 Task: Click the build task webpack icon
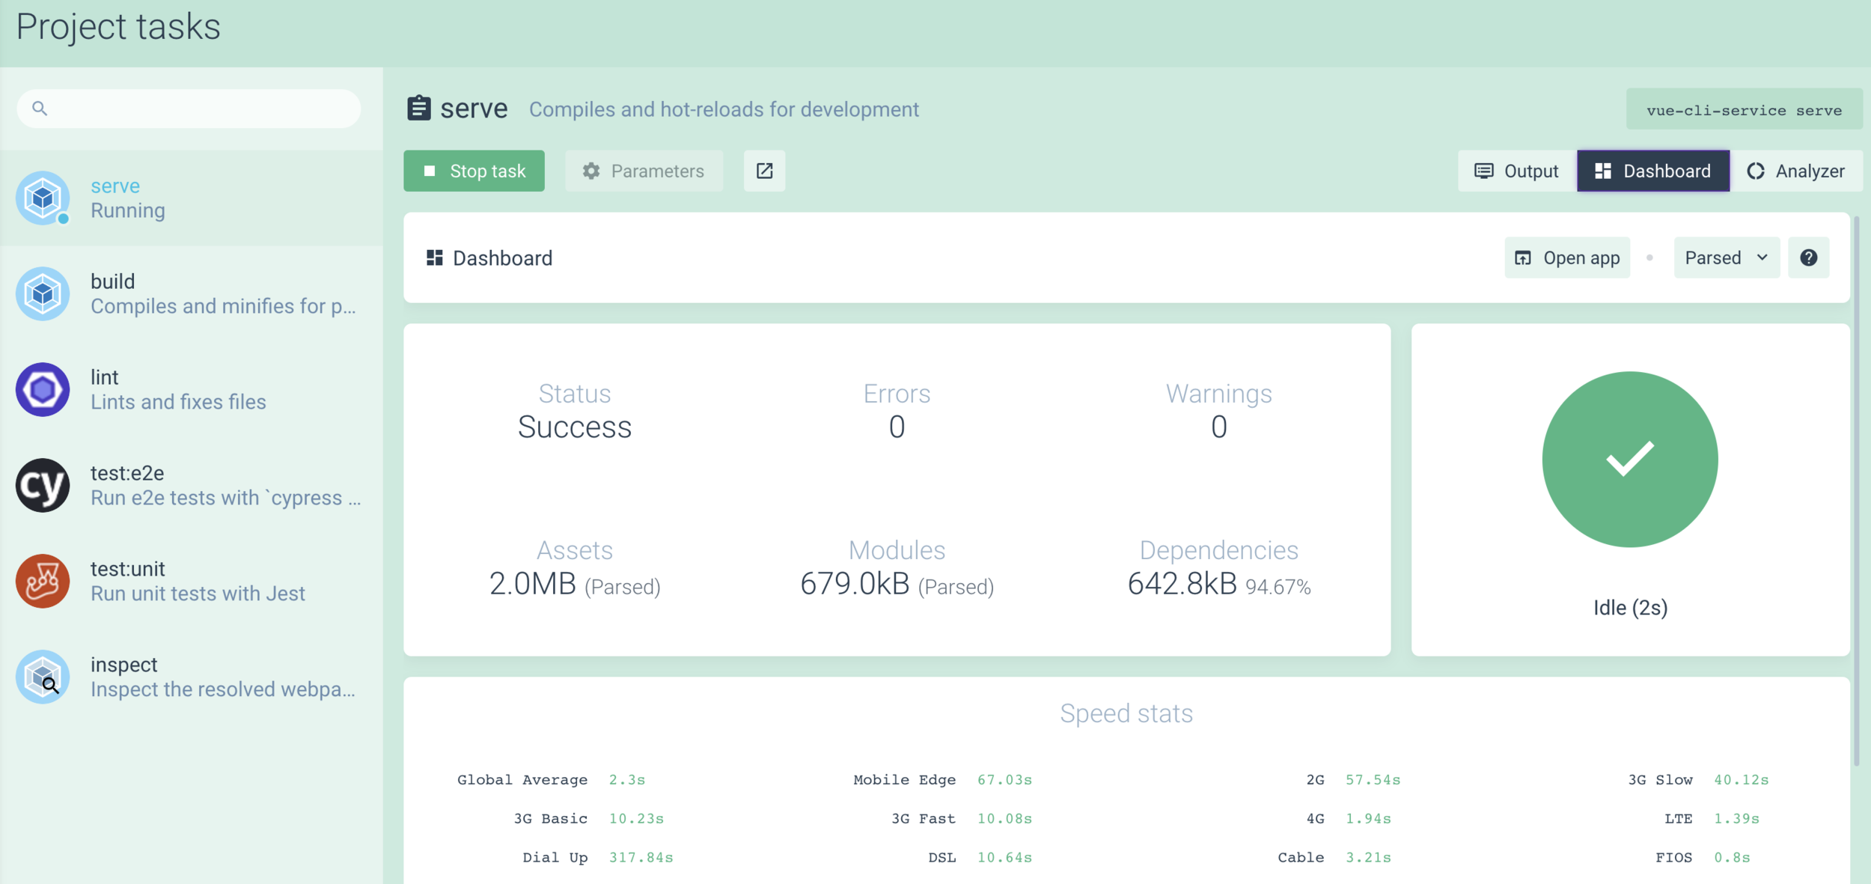[43, 293]
